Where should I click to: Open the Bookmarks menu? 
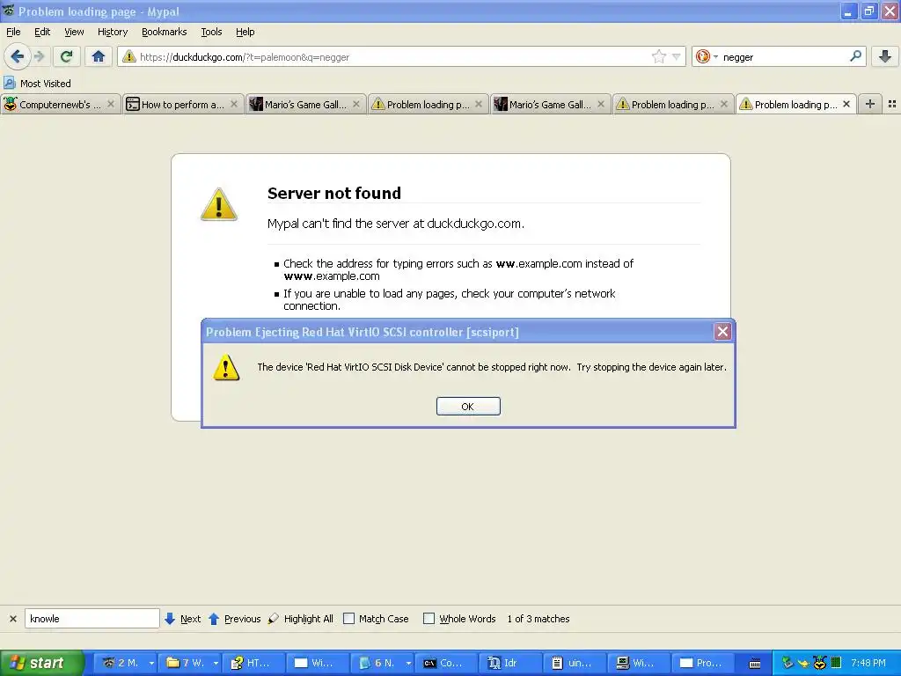[165, 32]
